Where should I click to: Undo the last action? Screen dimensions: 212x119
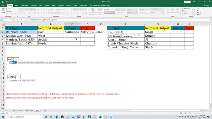tap(6, 2)
